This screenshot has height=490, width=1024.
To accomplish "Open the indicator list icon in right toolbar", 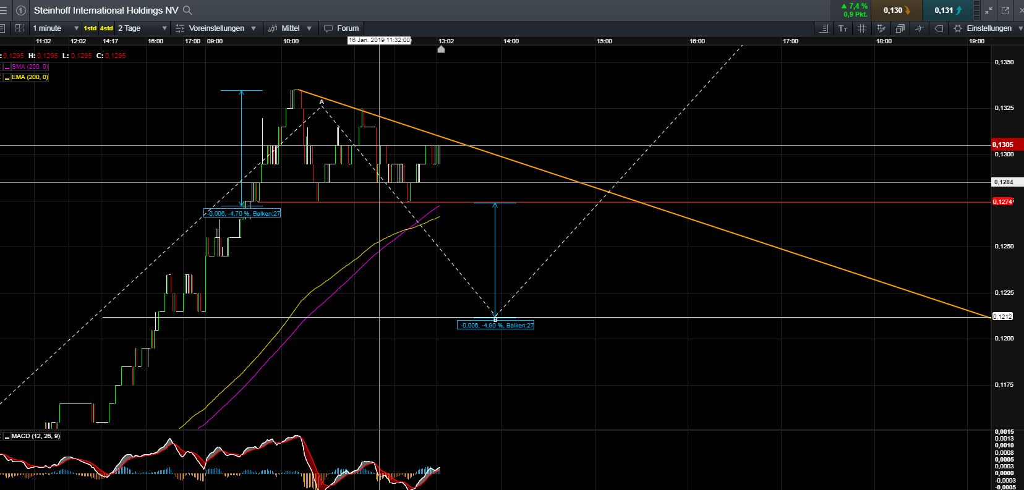I will [824, 28].
